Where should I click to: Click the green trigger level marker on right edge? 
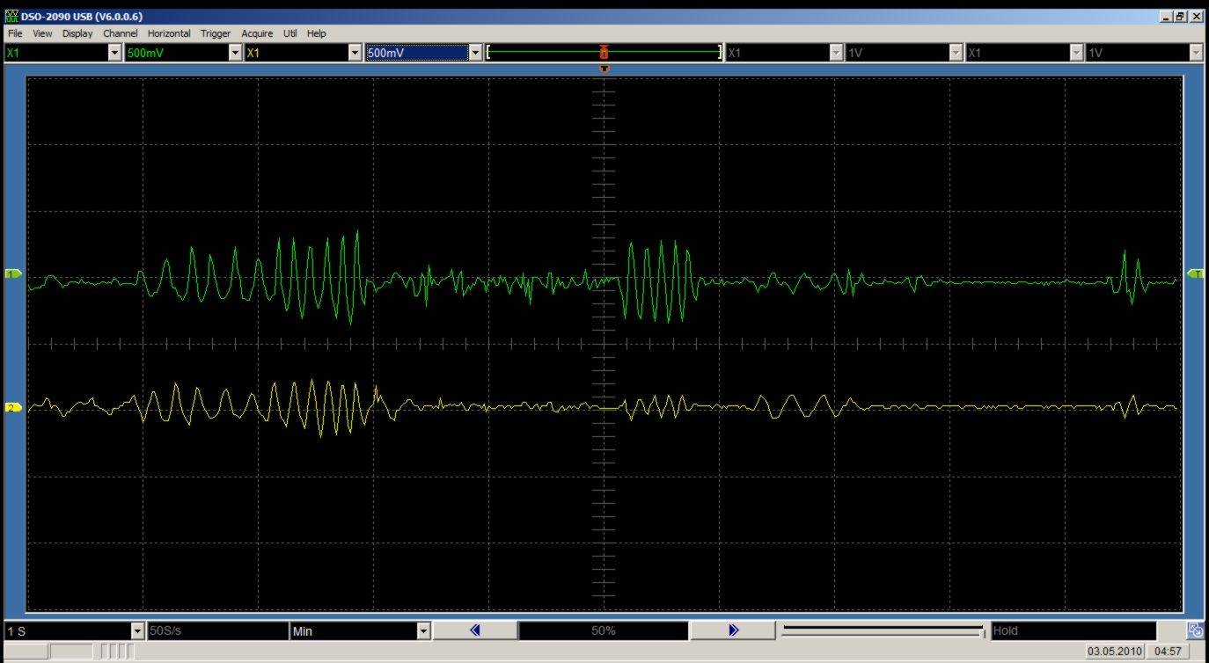point(1195,274)
